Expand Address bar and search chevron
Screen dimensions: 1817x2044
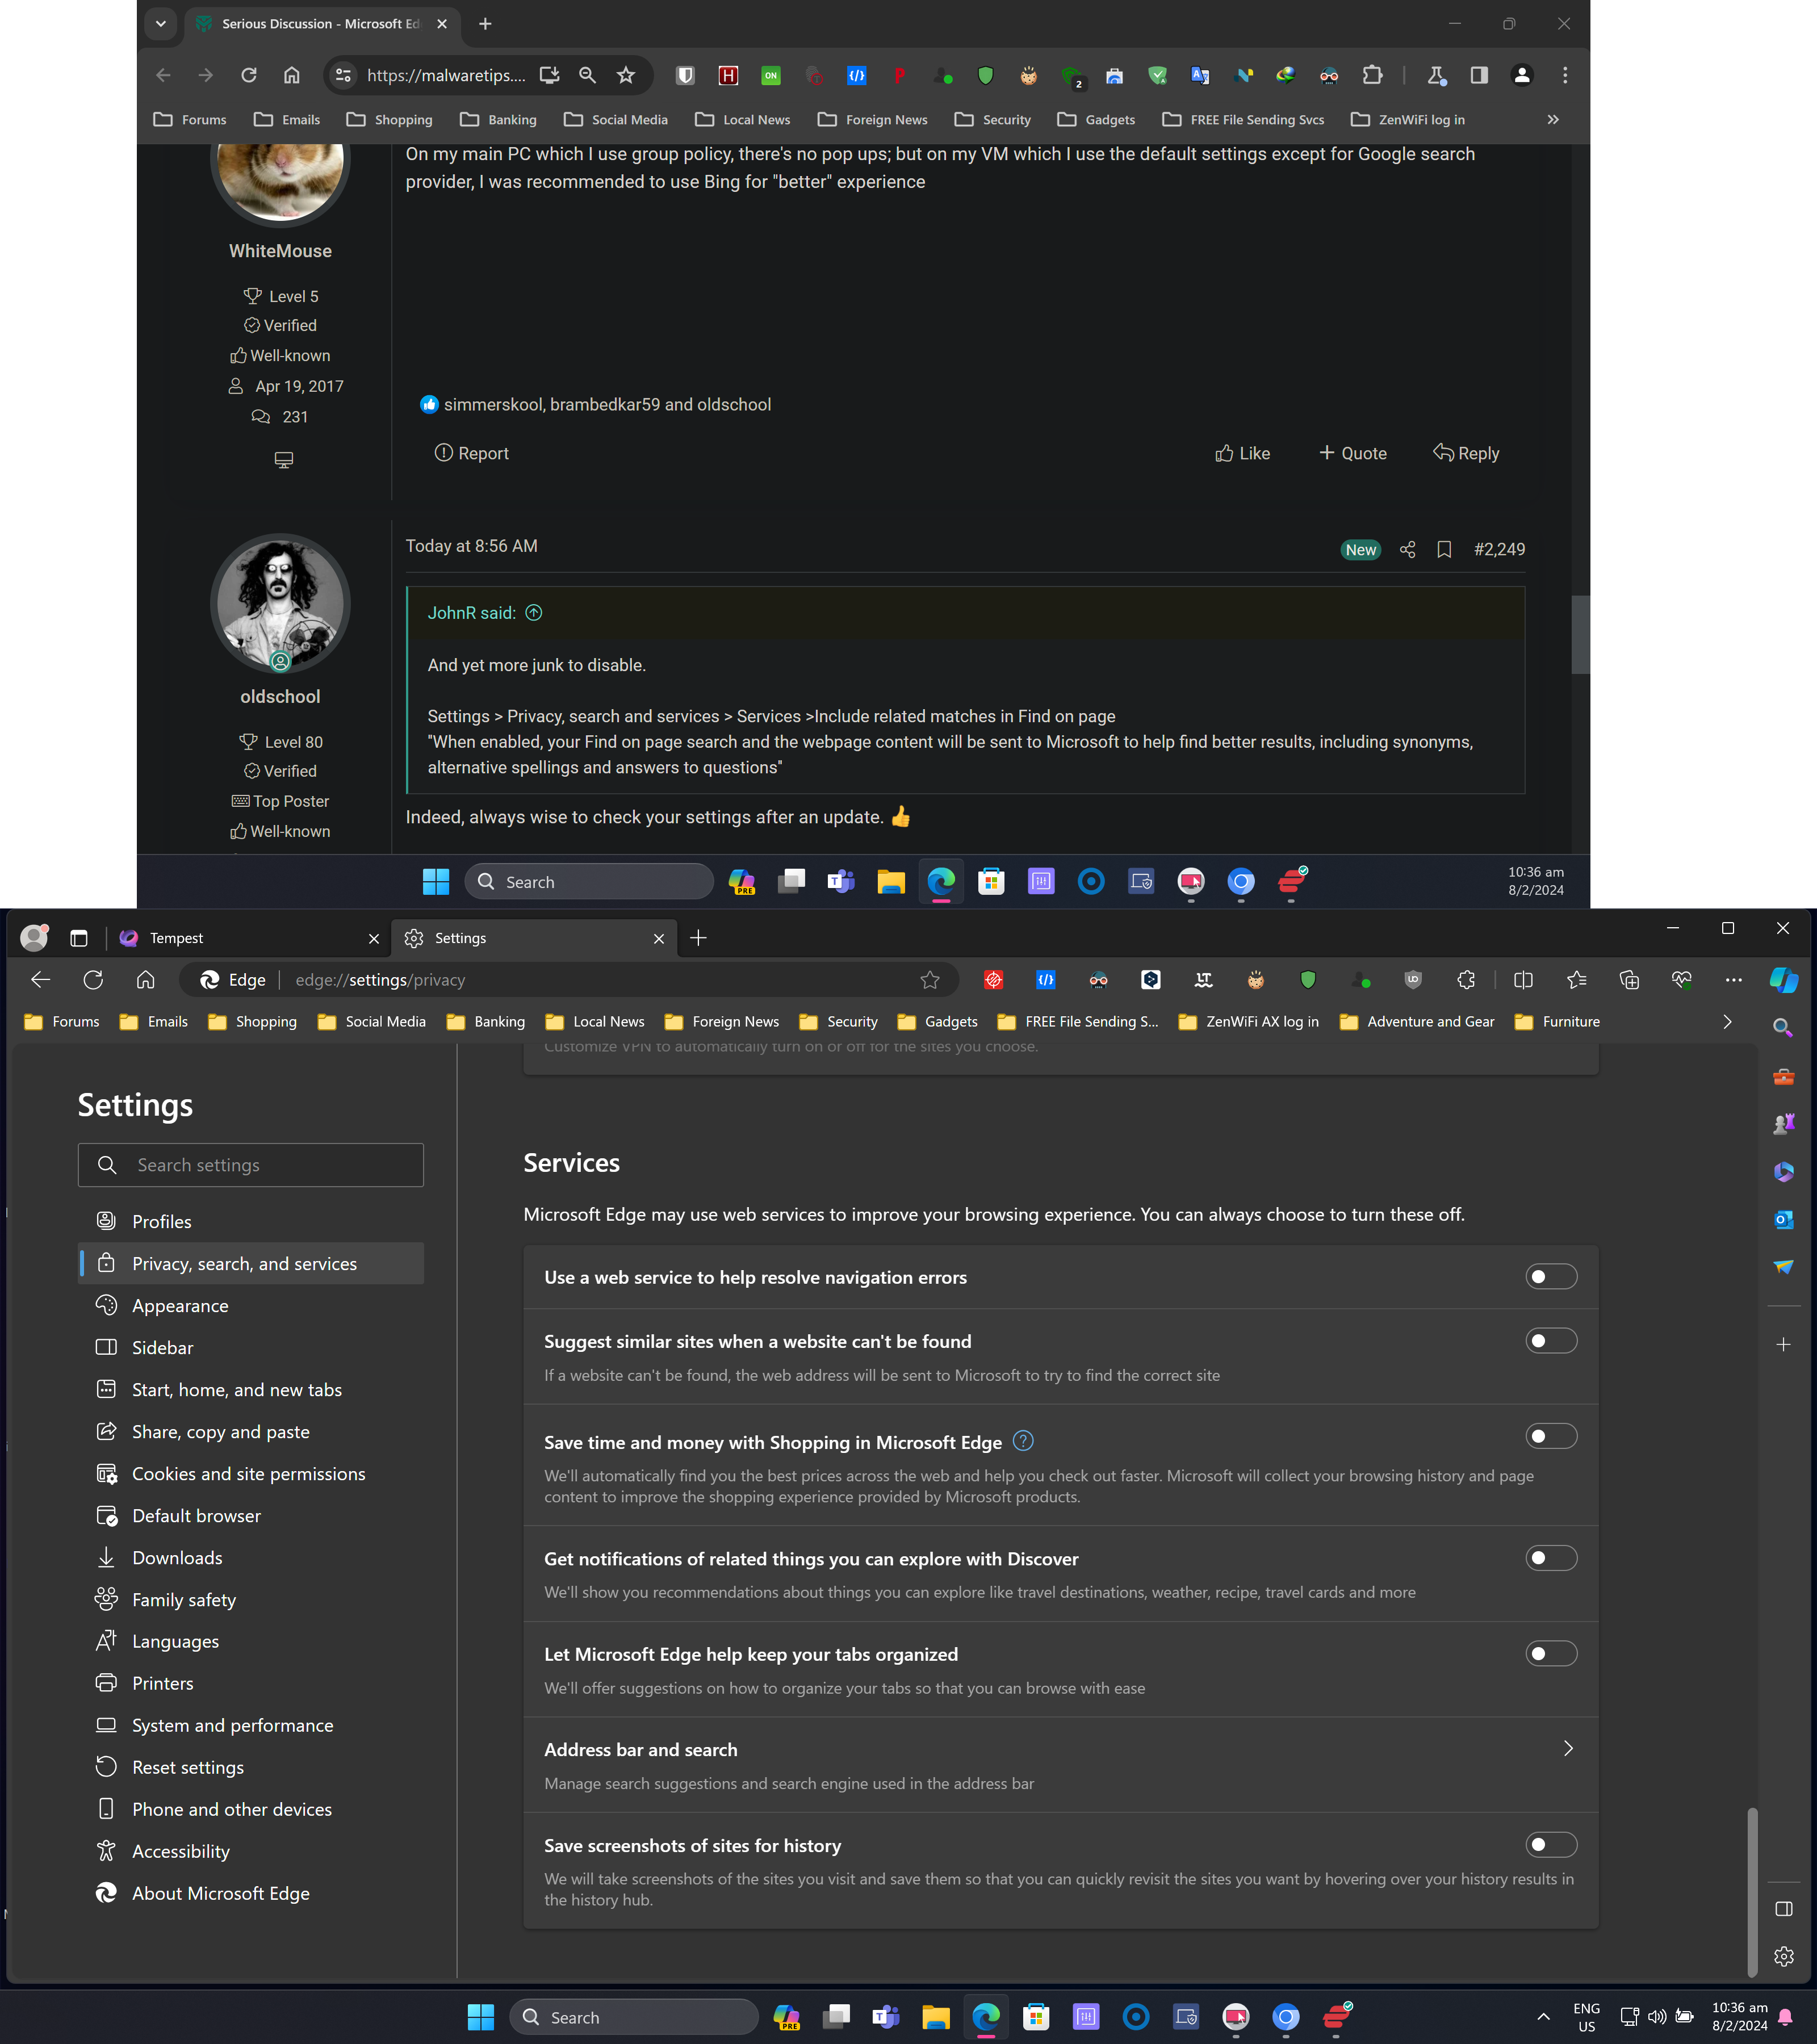[x=1567, y=1748]
